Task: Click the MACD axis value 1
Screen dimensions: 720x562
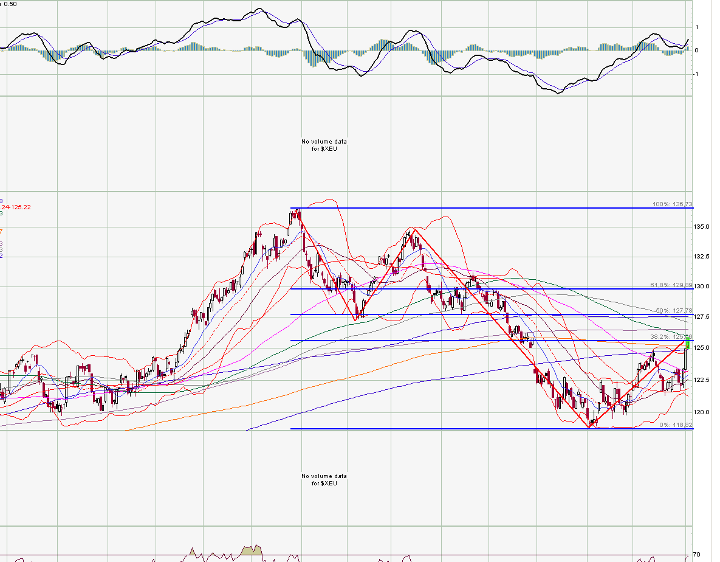Action: [x=697, y=27]
